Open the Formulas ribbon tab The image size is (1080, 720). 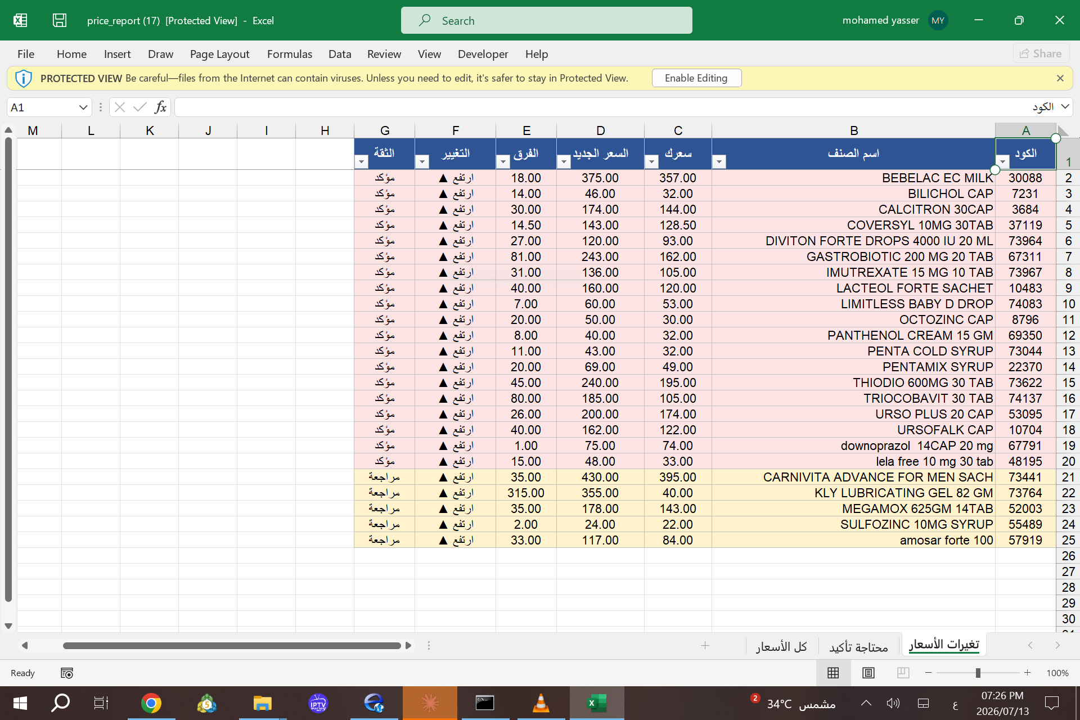click(290, 54)
